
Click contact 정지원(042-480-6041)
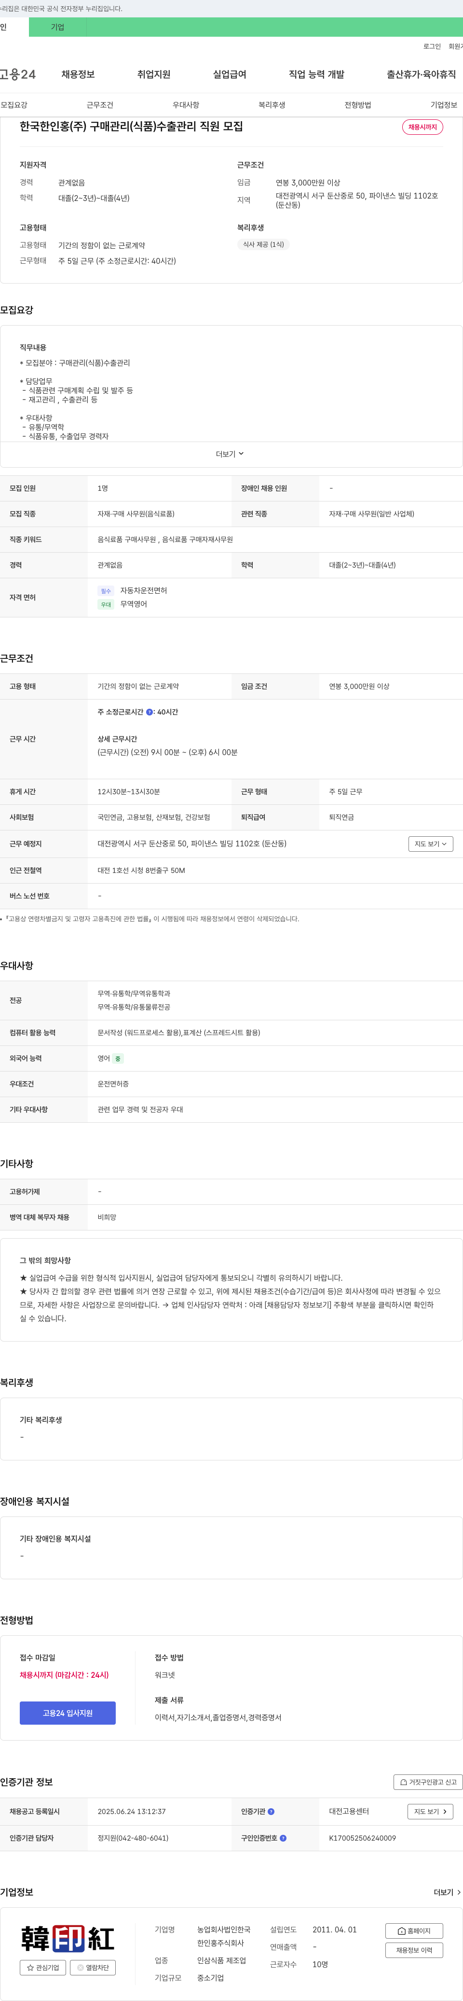pos(133,1839)
